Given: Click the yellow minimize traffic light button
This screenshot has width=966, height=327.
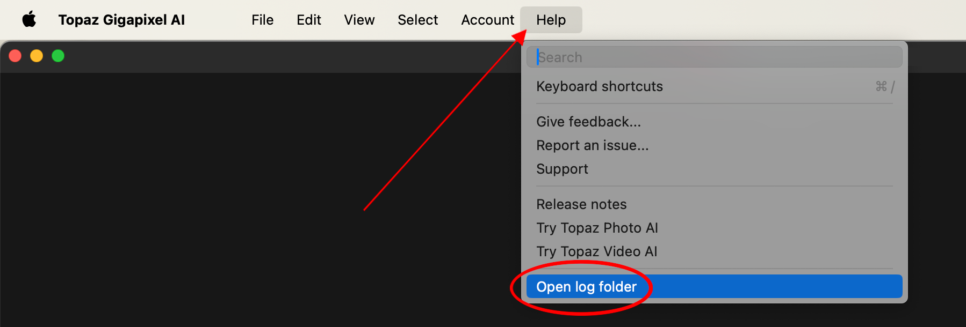Looking at the screenshot, I should 37,55.
